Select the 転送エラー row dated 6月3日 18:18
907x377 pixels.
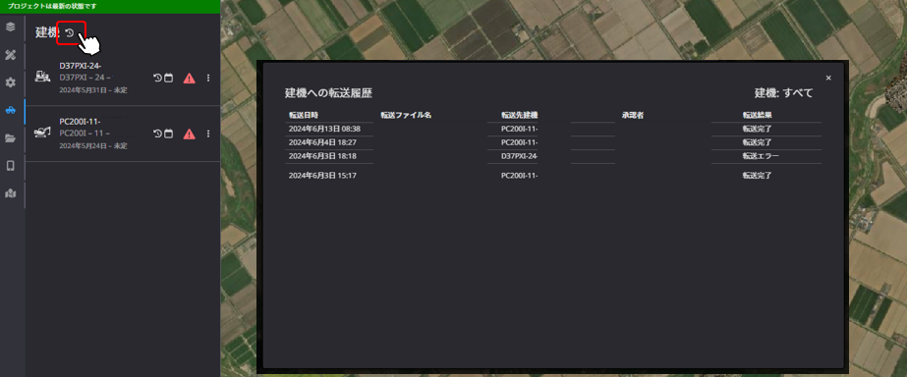(553, 156)
